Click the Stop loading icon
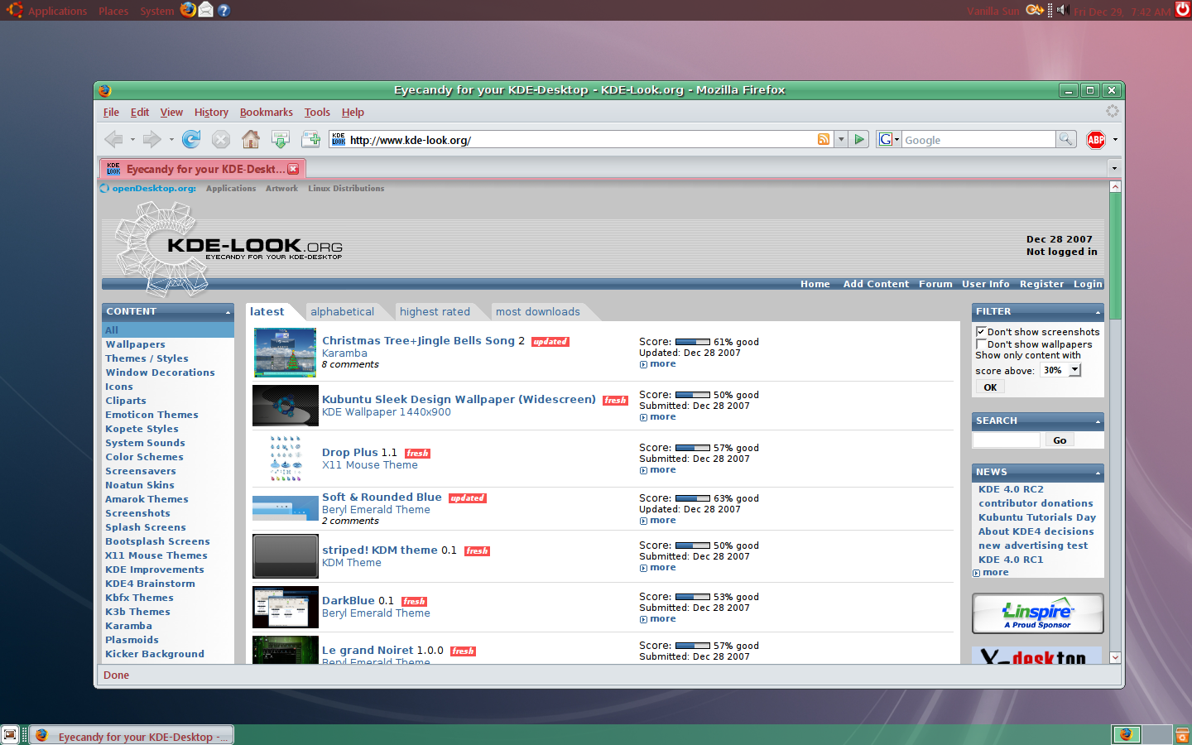1192x745 pixels. point(221,140)
